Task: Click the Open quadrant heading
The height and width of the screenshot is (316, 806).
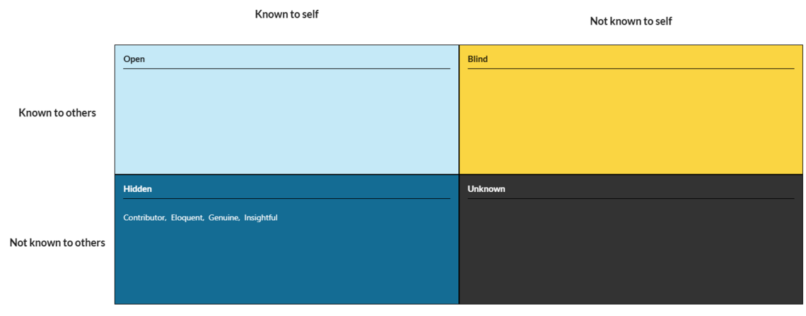Action: tap(134, 59)
